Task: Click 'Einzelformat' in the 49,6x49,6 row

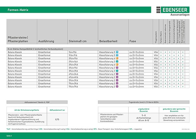Action: pos(44,77)
